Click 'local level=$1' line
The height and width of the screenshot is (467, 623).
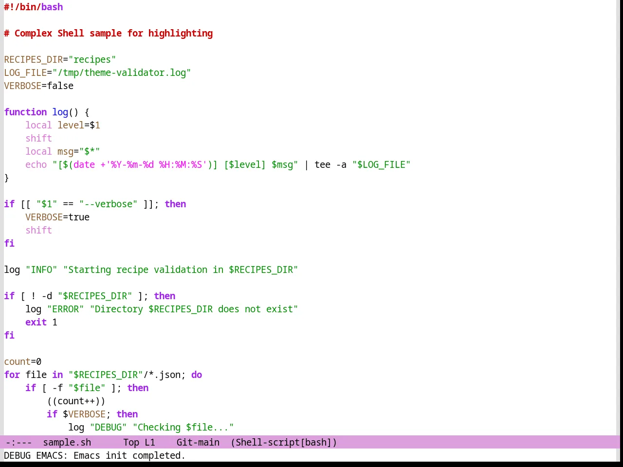coord(63,126)
